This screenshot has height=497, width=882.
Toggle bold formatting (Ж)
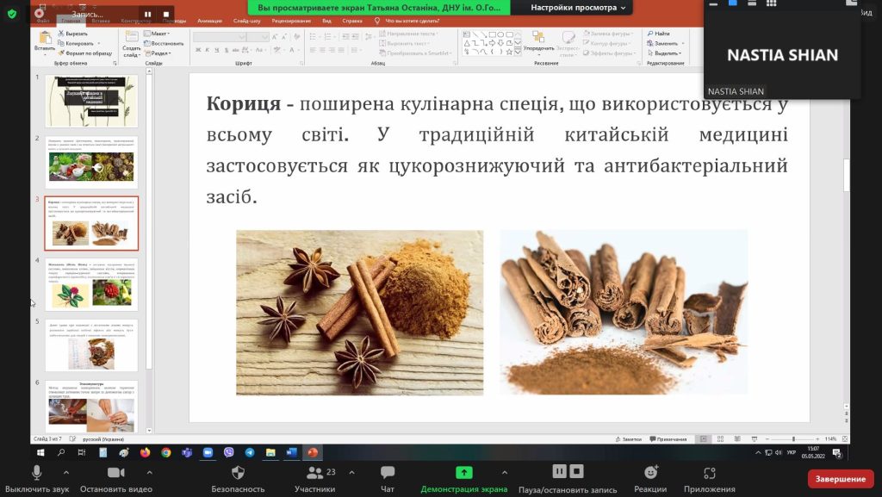pos(198,50)
